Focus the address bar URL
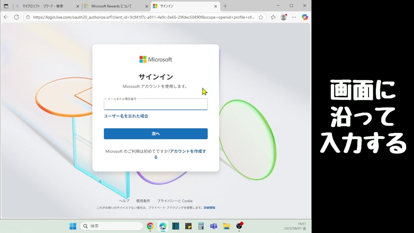This screenshot has height=233, width=414. 144,17
